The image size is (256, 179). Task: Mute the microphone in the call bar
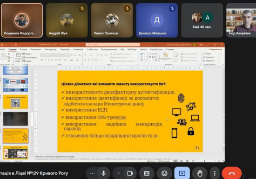tap(103, 173)
